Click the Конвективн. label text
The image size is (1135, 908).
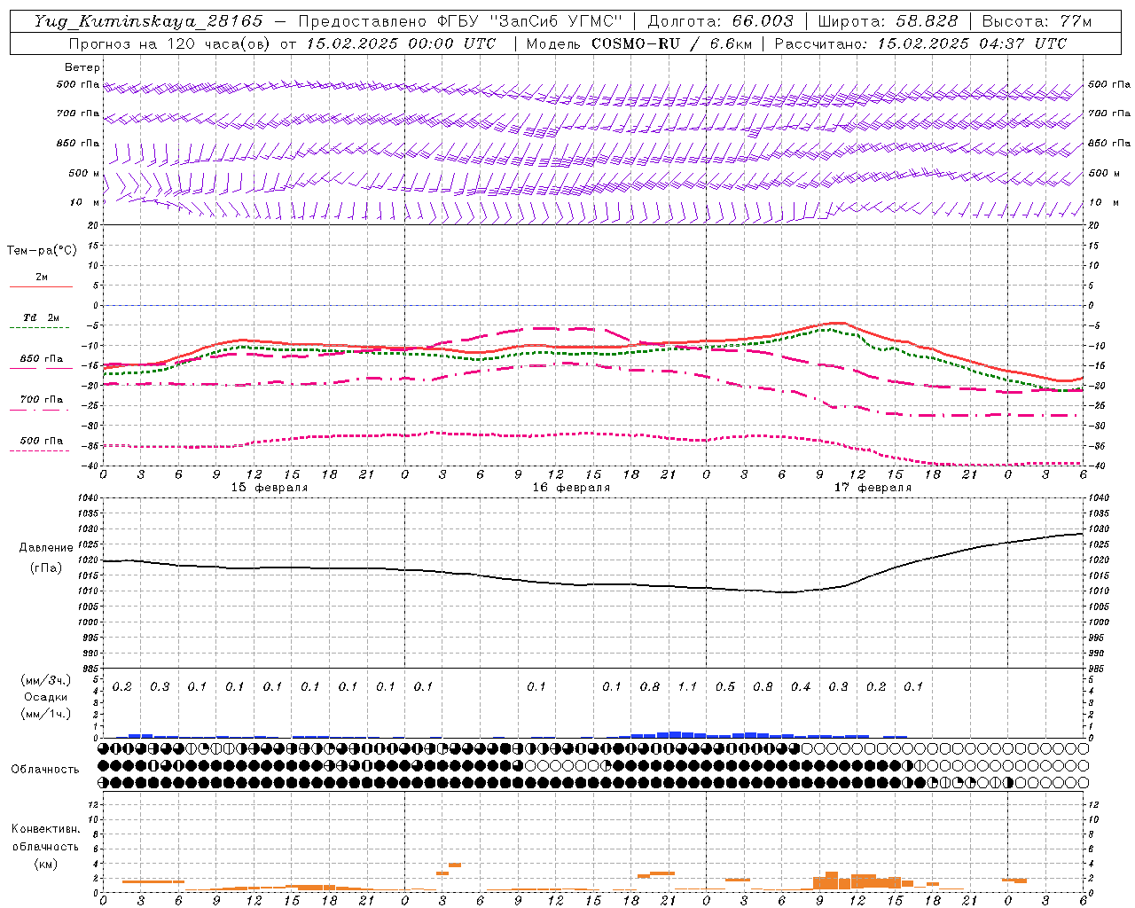(x=45, y=829)
